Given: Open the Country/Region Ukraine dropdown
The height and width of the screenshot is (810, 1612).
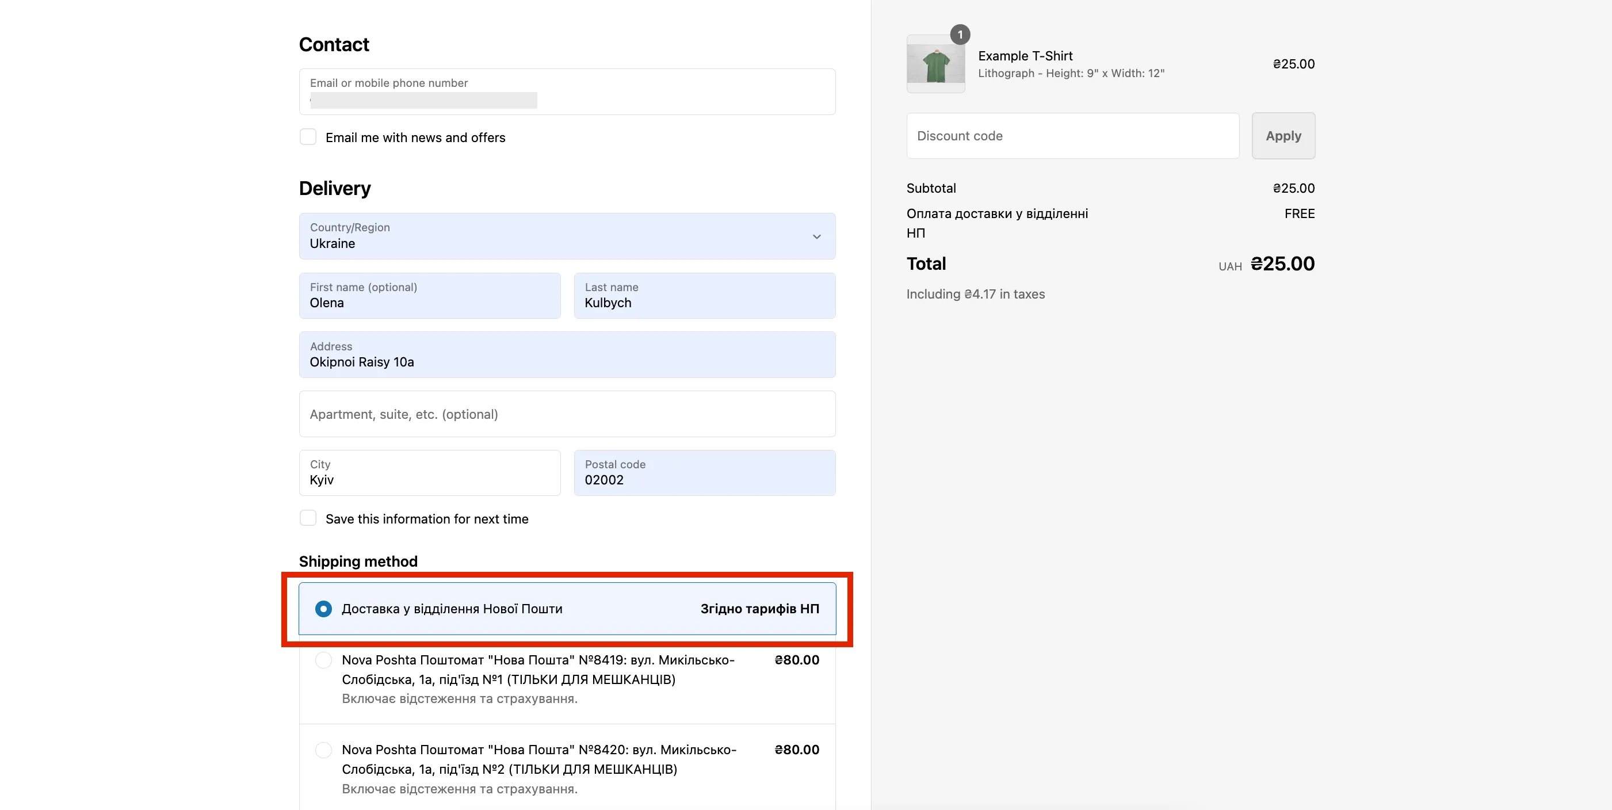Looking at the screenshot, I should (x=551, y=236).
